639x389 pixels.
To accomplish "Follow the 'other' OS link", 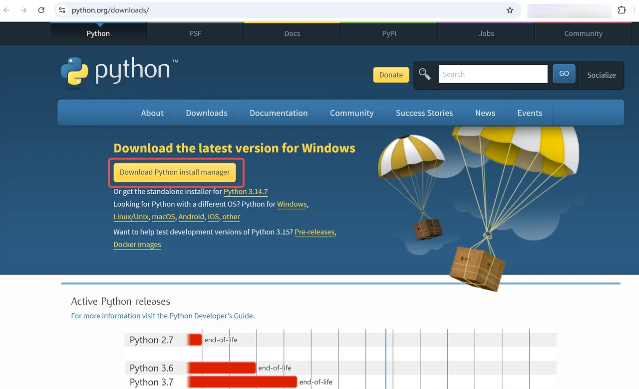I will pyautogui.click(x=231, y=217).
